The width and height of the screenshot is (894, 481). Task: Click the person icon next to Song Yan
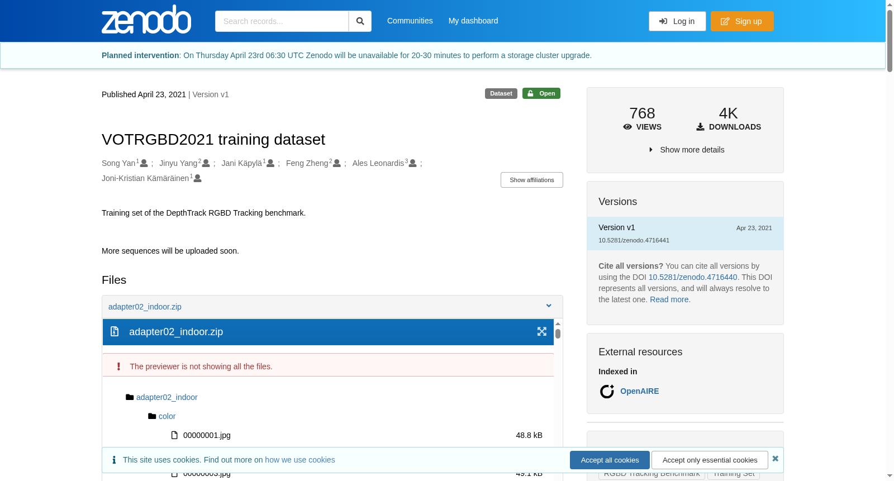pyautogui.click(x=144, y=163)
